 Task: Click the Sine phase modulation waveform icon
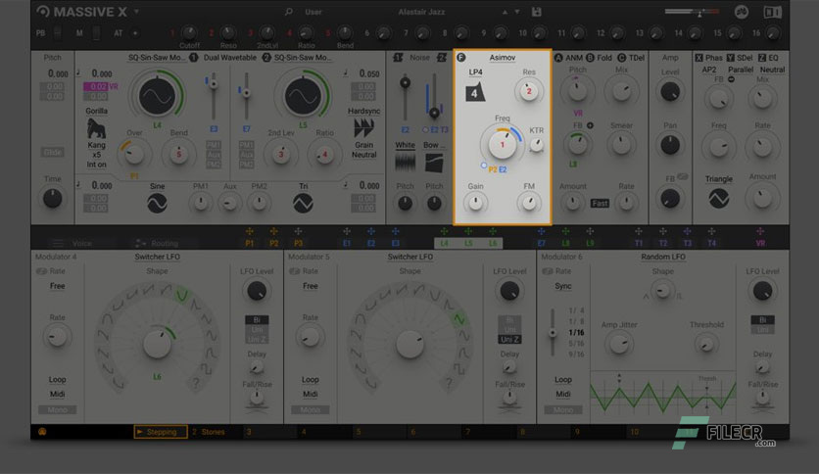tap(157, 203)
